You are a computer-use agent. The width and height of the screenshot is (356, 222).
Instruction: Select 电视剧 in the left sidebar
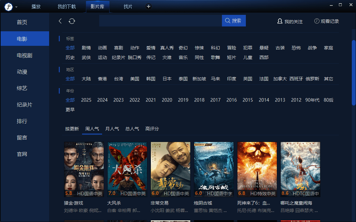25,55
